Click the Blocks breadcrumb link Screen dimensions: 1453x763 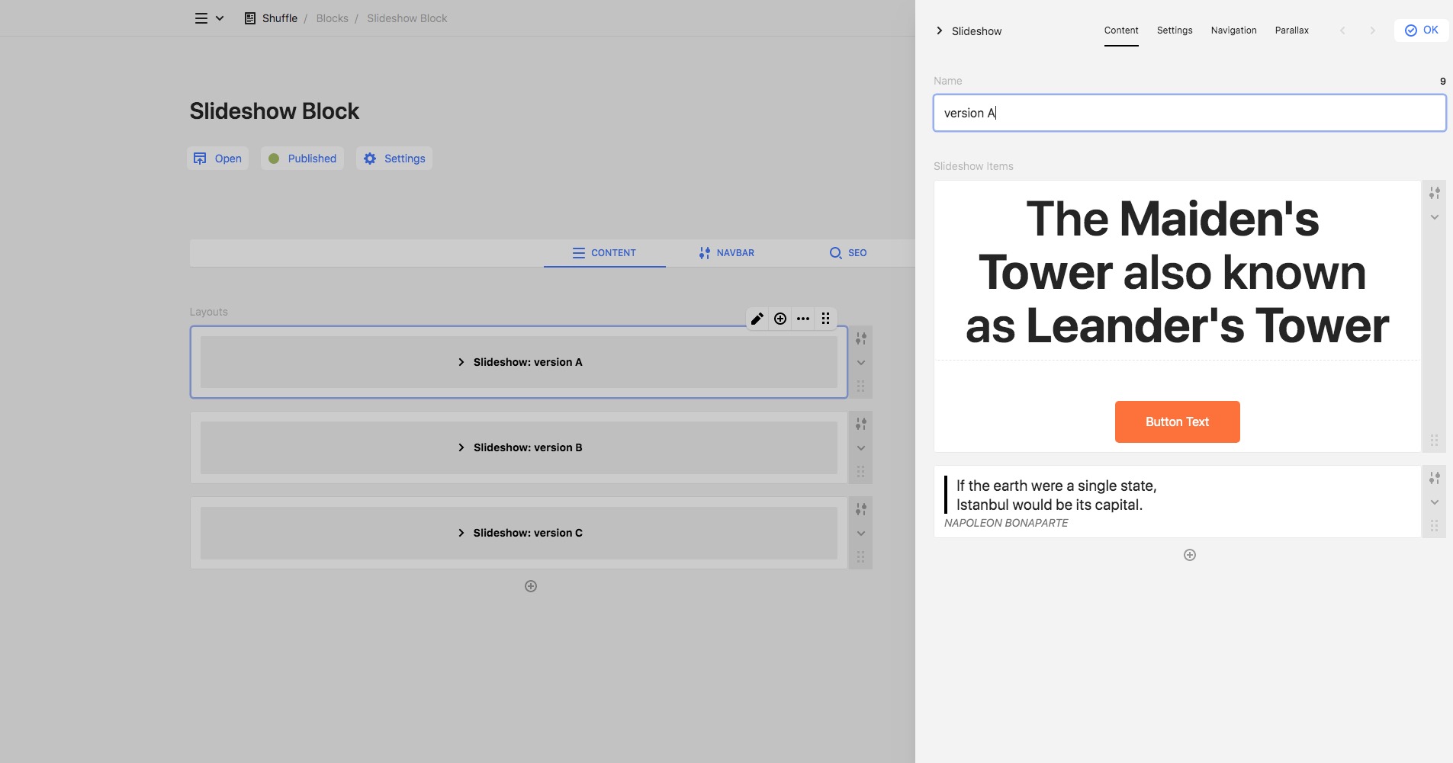[332, 18]
